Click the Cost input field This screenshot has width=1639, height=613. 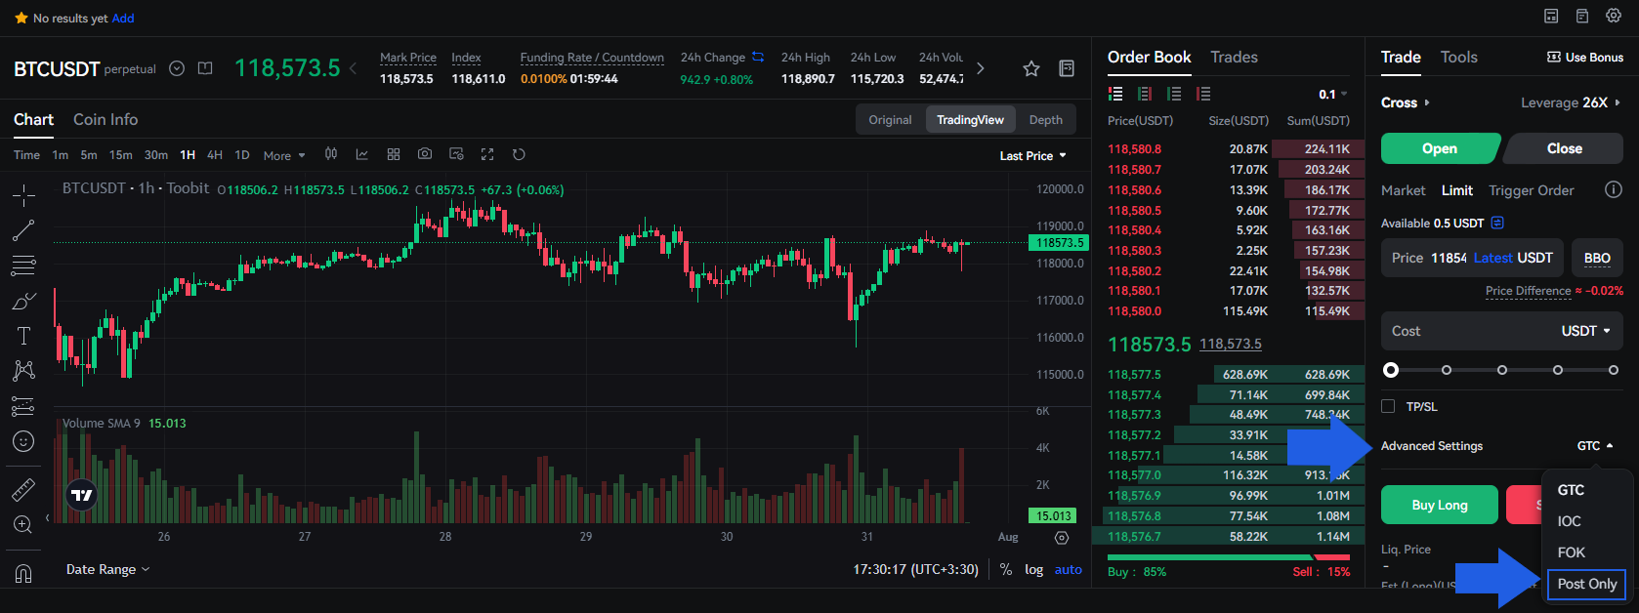click(1465, 331)
